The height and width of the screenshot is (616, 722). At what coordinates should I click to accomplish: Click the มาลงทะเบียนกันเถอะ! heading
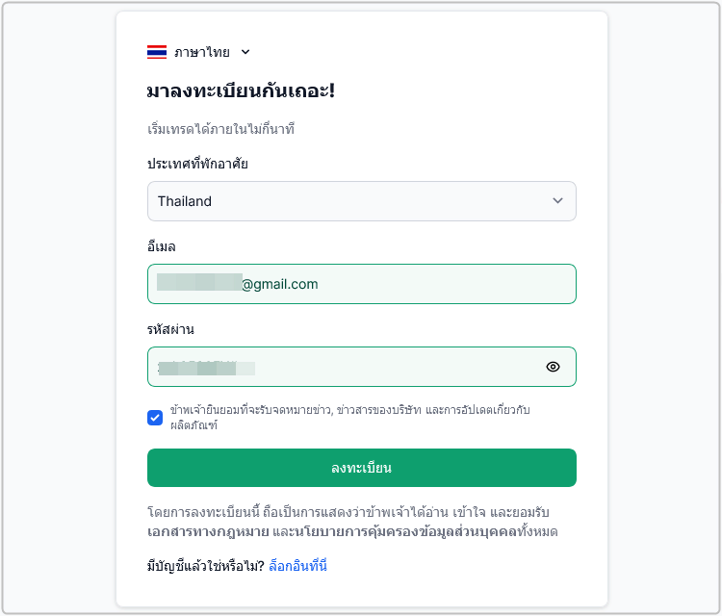coord(241,90)
